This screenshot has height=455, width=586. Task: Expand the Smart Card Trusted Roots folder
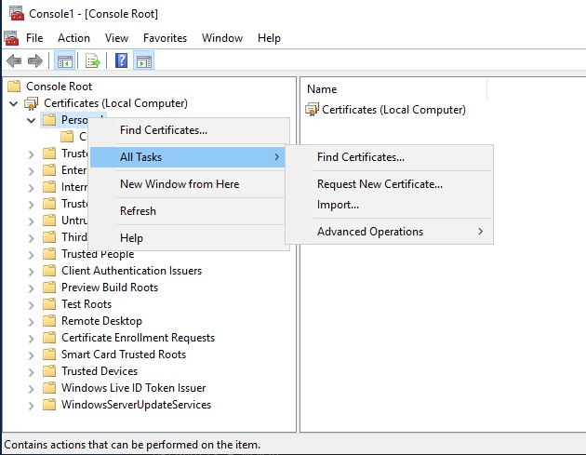point(32,355)
